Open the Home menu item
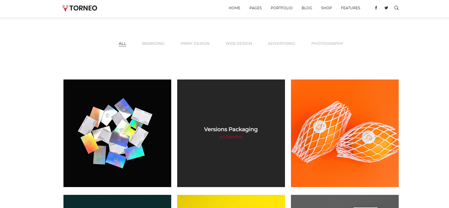 point(234,8)
